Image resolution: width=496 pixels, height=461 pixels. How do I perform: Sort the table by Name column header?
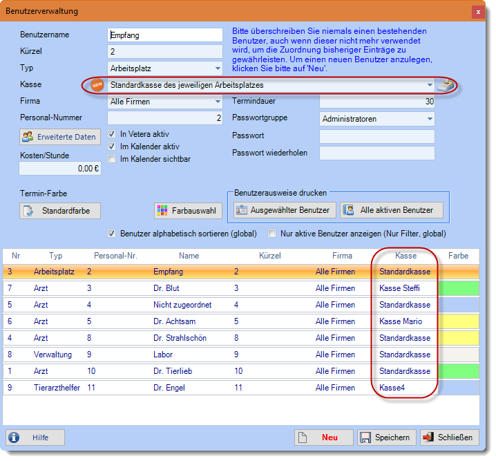point(189,256)
